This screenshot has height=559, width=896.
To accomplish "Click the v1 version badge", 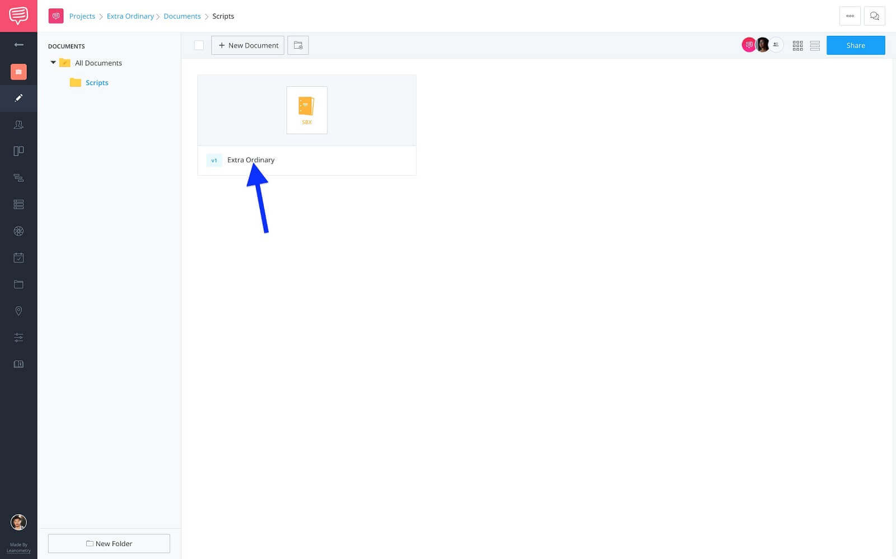I will (x=214, y=161).
